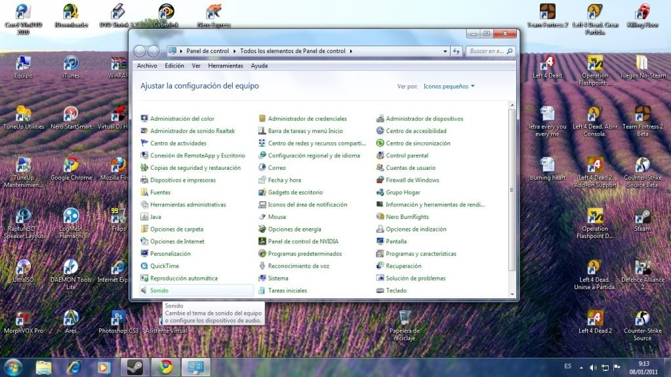Open address bar history dropdown arrow
Image resolution: width=671 pixels, height=377 pixels.
tap(445, 51)
